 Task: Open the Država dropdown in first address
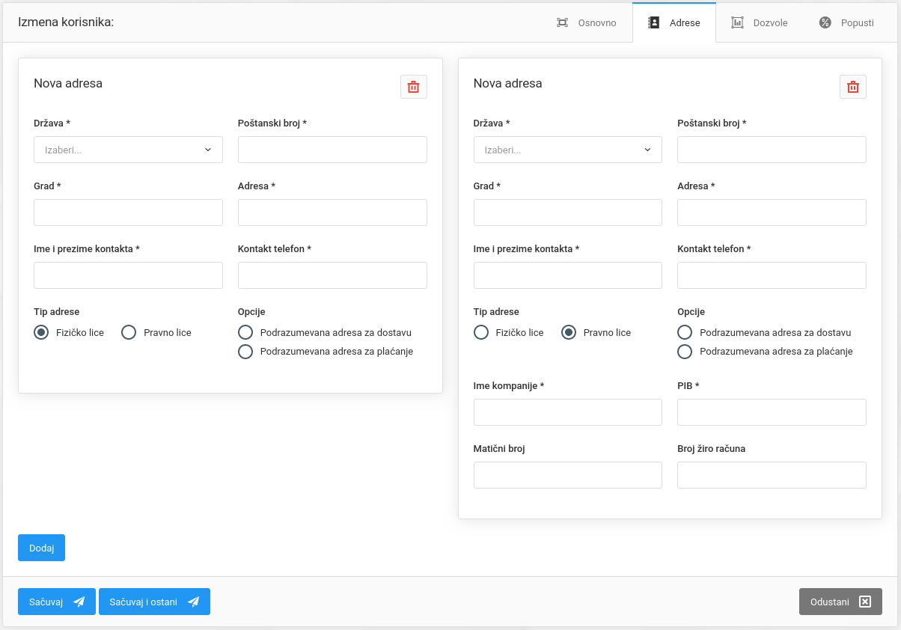pyautogui.click(x=128, y=150)
